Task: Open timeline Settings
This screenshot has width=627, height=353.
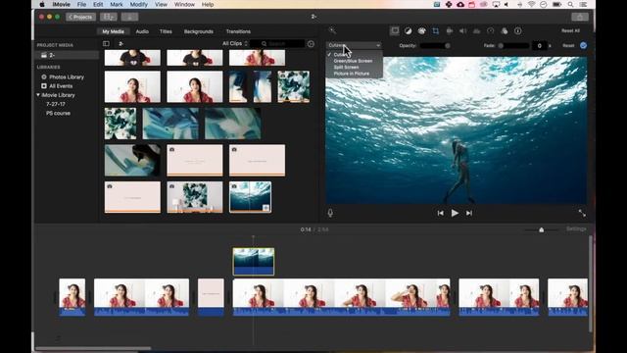Action: tap(576, 228)
